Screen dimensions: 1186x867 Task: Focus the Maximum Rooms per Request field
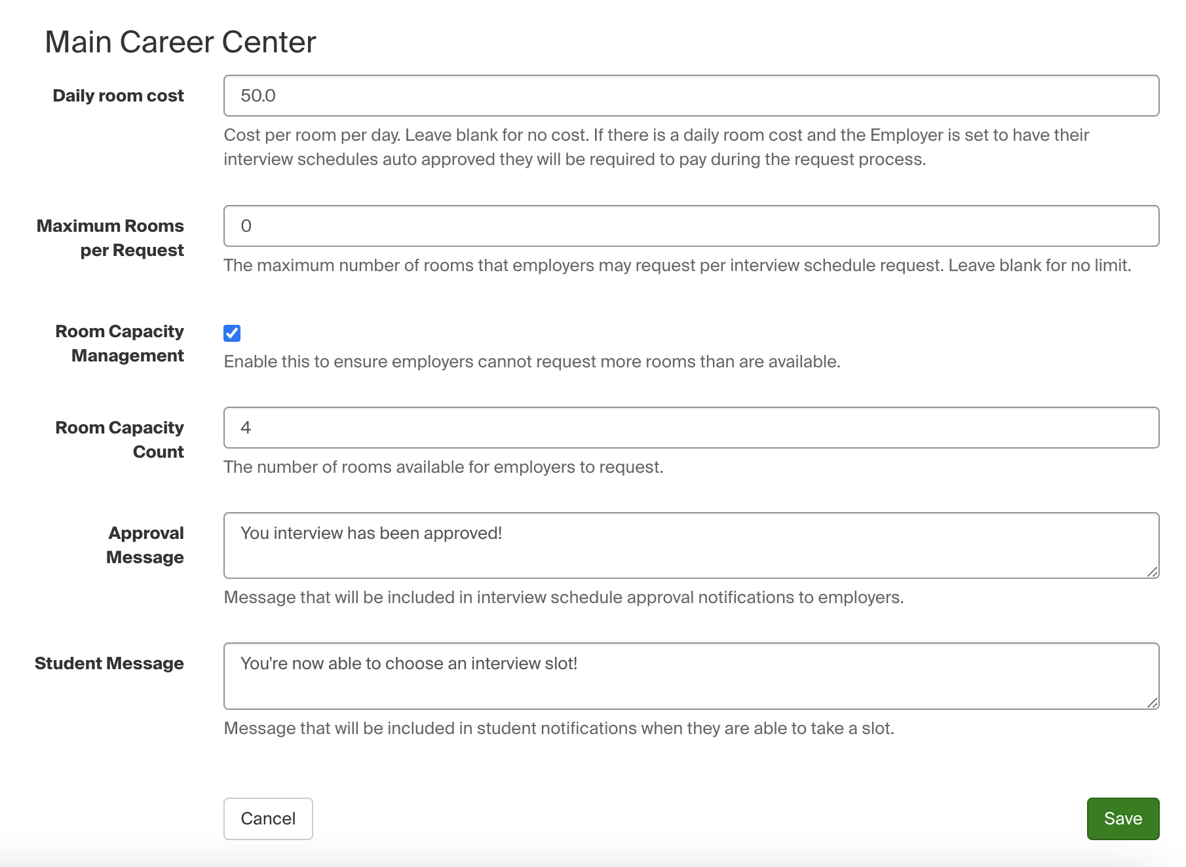(x=691, y=226)
